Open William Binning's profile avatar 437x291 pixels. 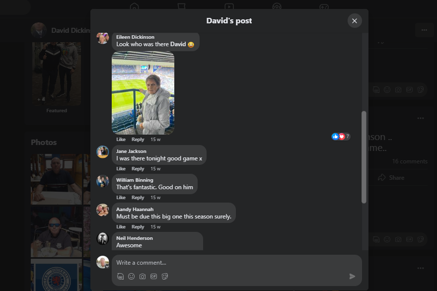(x=103, y=181)
